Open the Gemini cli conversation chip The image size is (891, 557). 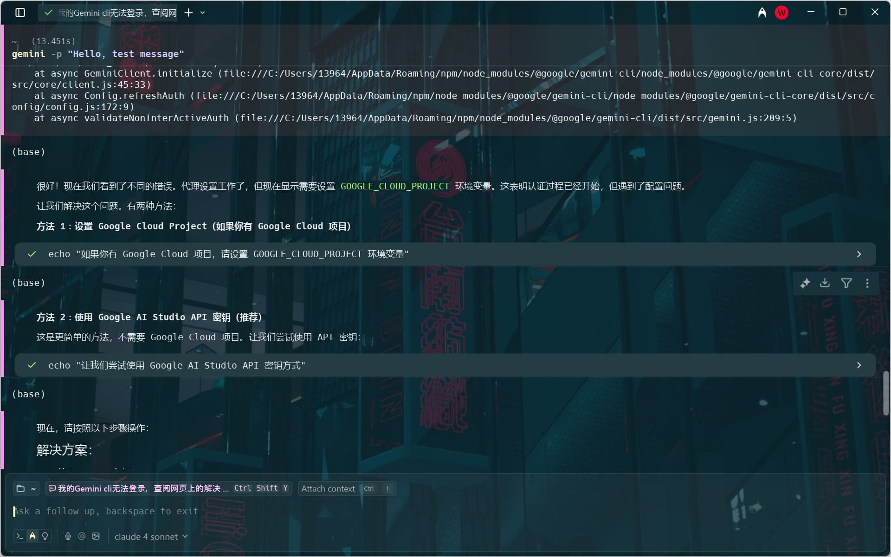tap(169, 488)
